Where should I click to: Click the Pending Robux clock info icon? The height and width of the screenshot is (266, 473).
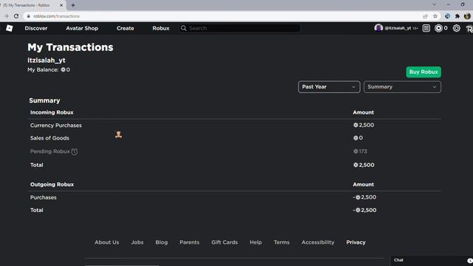pyautogui.click(x=74, y=151)
